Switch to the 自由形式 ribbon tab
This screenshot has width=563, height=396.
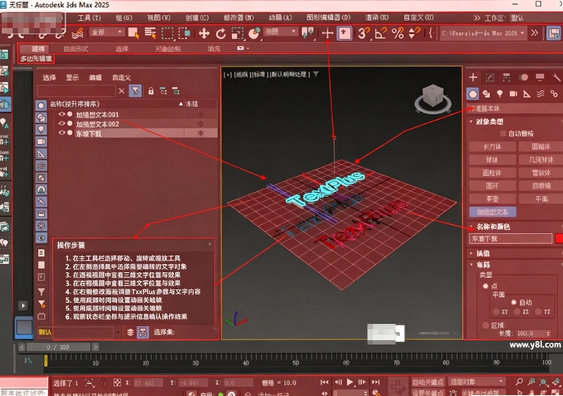point(76,49)
